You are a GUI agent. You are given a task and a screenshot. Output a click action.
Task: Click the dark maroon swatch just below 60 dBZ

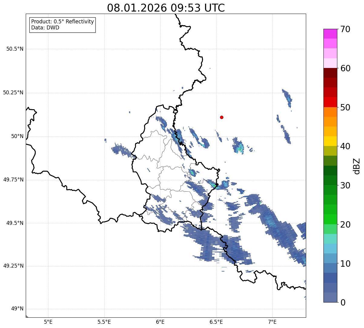click(x=330, y=73)
